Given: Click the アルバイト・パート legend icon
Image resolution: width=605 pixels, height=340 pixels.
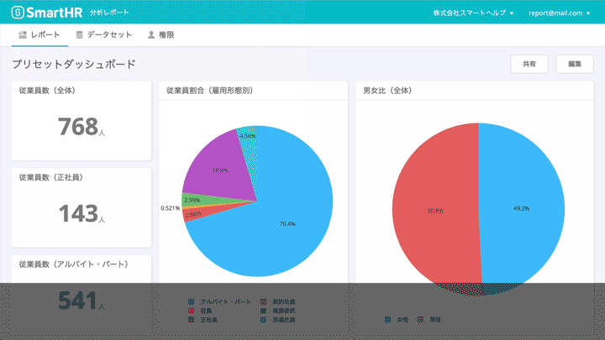Looking at the screenshot, I should click(192, 301).
